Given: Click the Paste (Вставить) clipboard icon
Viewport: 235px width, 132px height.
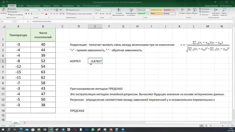Looking at the screenshot, I should click(3, 10).
